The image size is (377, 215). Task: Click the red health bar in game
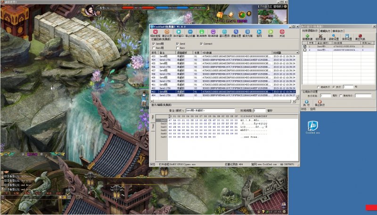138,8
